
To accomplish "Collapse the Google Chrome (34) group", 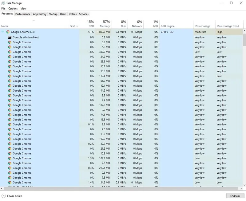I will pyautogui.click(x=2, y=32).
